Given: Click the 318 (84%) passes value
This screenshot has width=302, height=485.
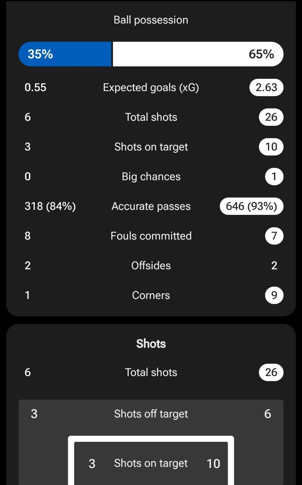Looking at the screenshot, I should 50,206.
